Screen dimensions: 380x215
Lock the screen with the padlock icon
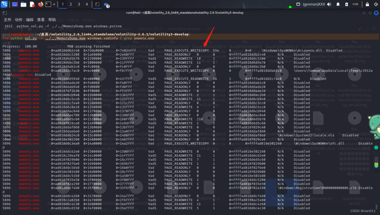367,4
